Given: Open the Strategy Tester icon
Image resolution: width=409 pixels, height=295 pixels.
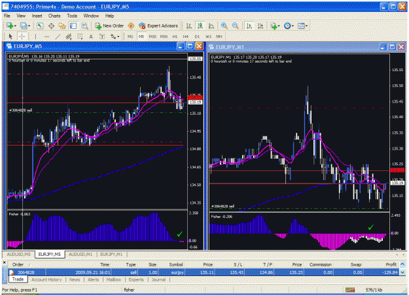Looking at the screenshot, I should tap(84, 25).
